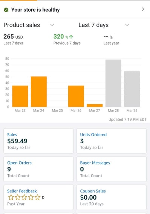Select the Mar 29 gray bar
This screenshot has width=150, height=214.
point(132,89)
